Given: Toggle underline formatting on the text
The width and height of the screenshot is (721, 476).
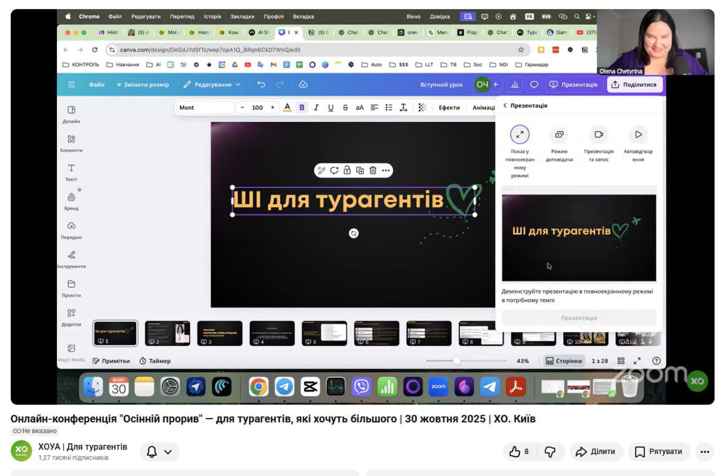Looking at the screenshot, I should click(331, 108).
